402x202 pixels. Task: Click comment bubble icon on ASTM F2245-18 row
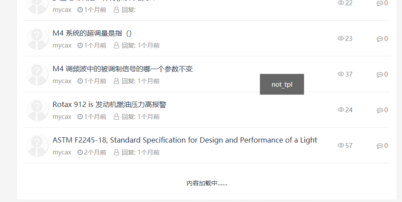tap(379, 146)
